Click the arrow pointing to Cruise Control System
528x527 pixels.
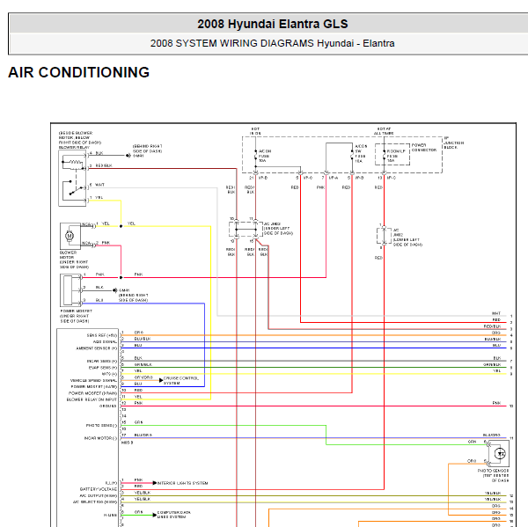tap(161, 380)
